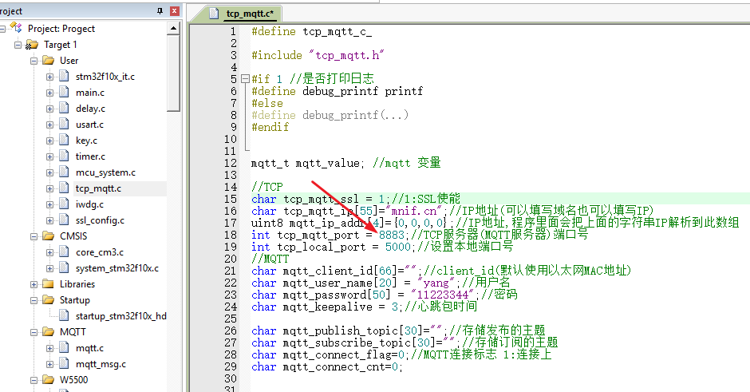The image size is (750, 392).
Task: Select ssl_config.c in the project tree
Action: (x=100, y=220)
